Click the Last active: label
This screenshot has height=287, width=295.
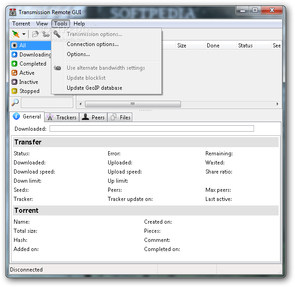click(219, 199)
